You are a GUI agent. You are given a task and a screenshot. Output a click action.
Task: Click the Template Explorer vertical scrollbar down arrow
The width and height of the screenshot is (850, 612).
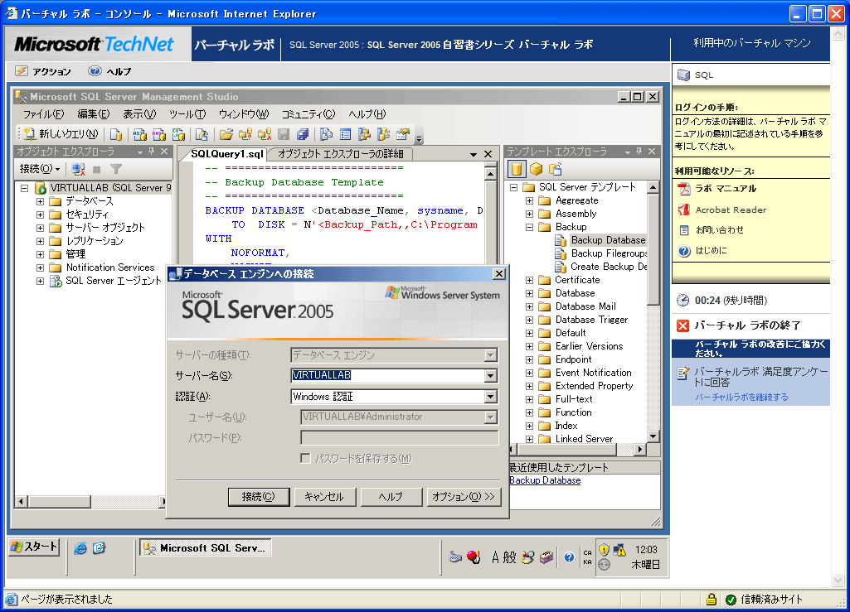(x=653, y=436)
